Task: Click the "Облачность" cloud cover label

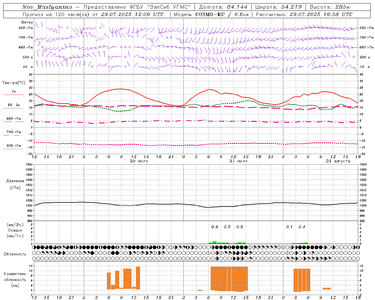Action: [x=15, y=254]
